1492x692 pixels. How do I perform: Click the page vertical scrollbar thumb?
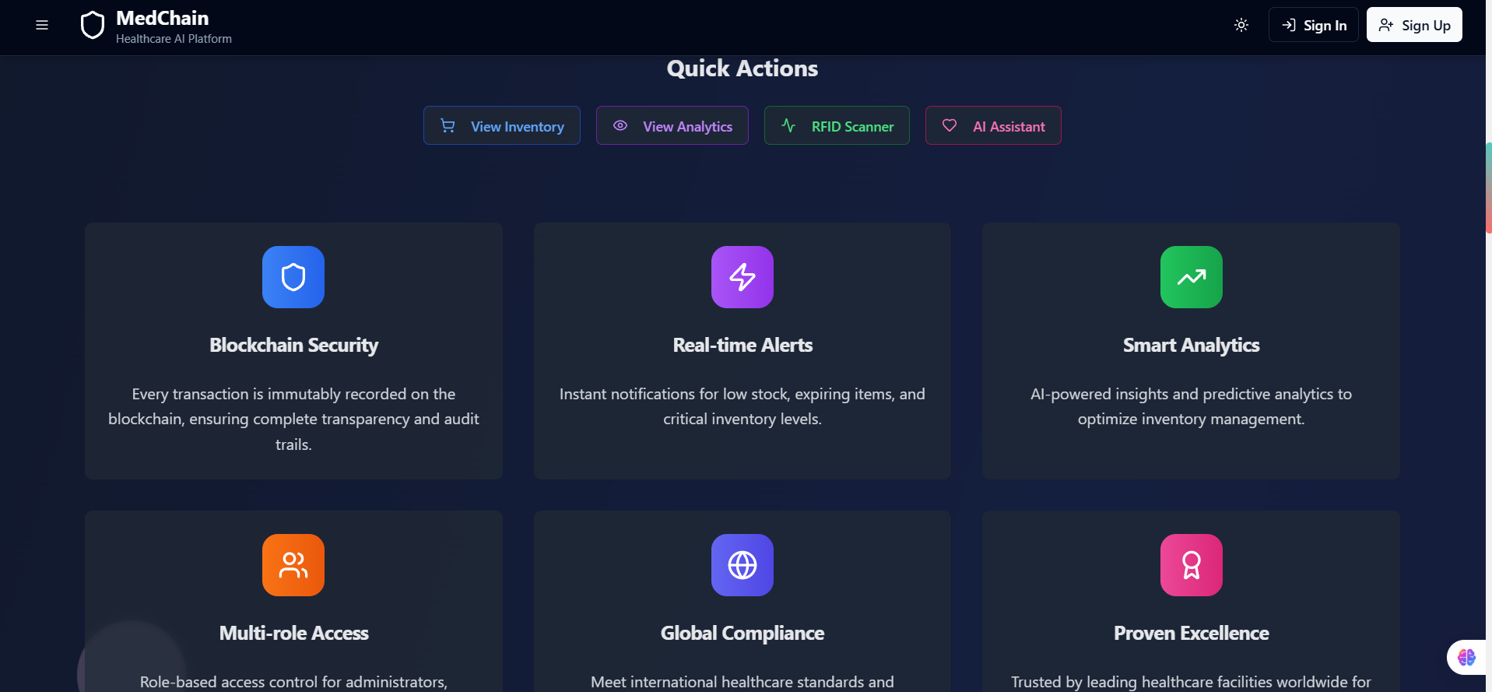click(x=1488, y=188)
